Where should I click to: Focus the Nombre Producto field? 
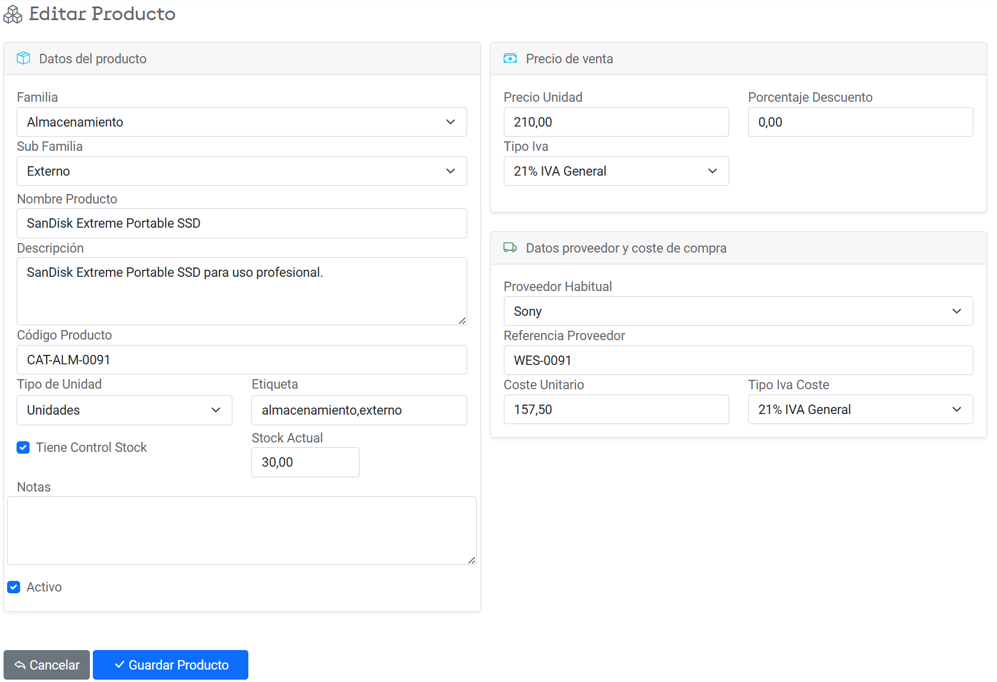242,223
